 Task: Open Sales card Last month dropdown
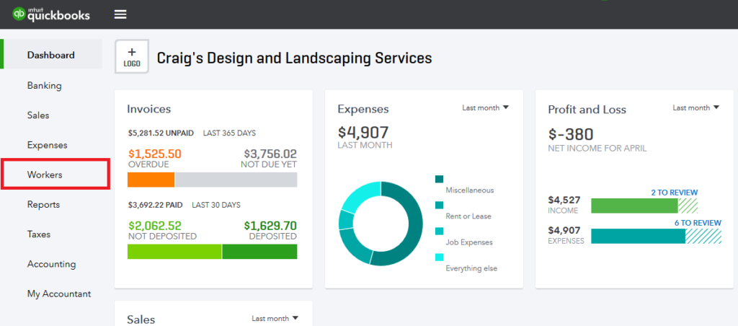click(275, 319)
